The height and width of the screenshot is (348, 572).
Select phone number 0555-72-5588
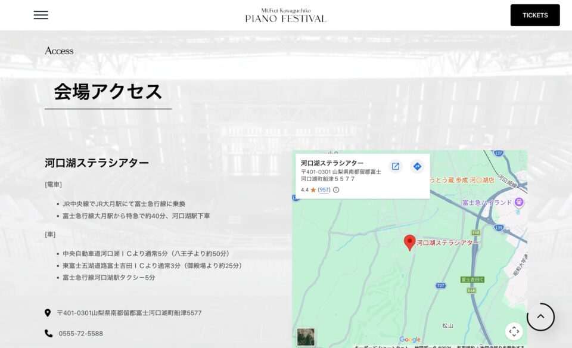(x=80, y=334)
